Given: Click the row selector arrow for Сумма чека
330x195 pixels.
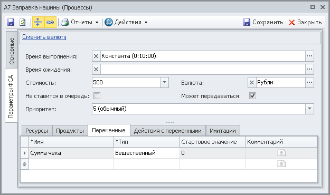Looking at the screenshot, I should 25,153.
